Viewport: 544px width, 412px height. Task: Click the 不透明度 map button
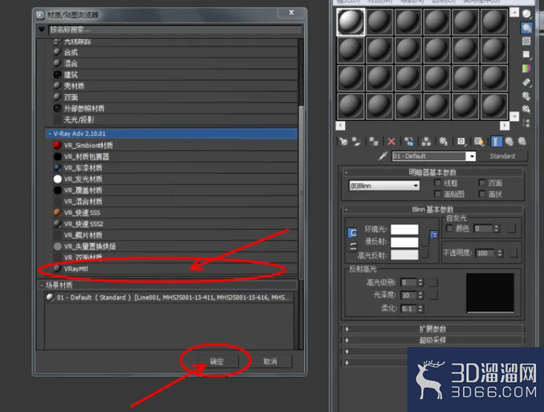pos(513,253)
